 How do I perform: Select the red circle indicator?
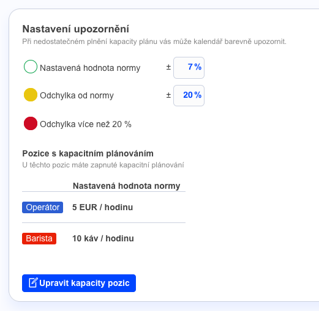pyautogui.click(x=31, y=123)
